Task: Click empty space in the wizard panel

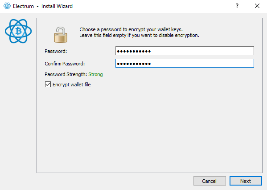Action: (149, 129)
